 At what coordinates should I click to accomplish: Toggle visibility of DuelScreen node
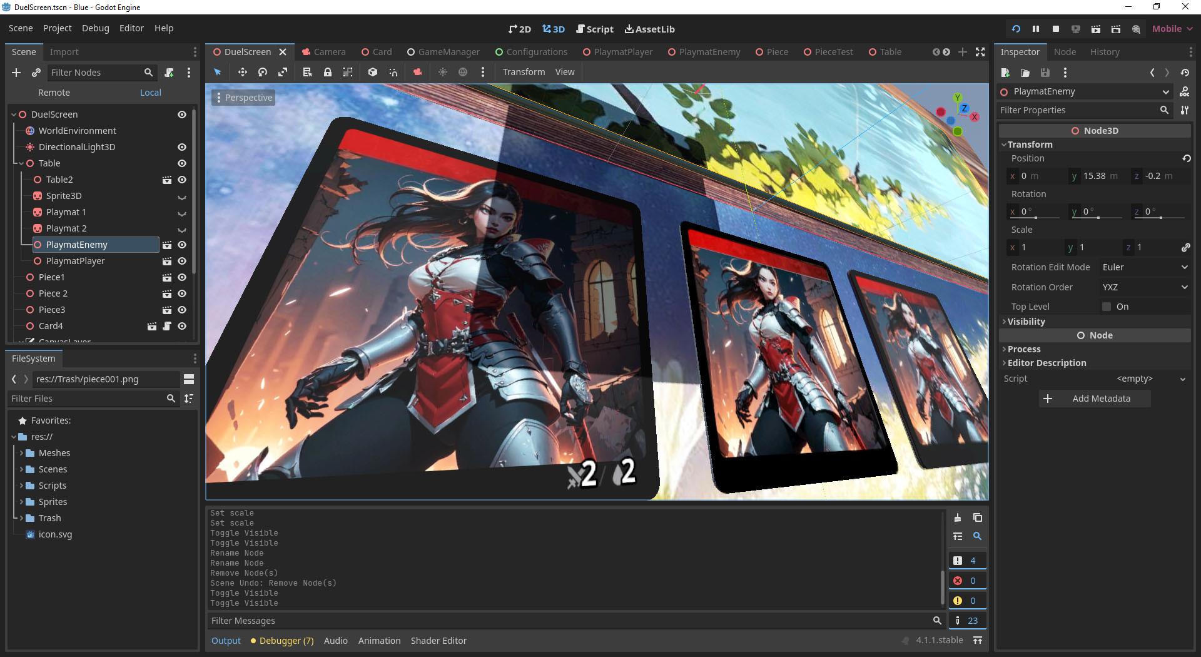coord(182,115)
